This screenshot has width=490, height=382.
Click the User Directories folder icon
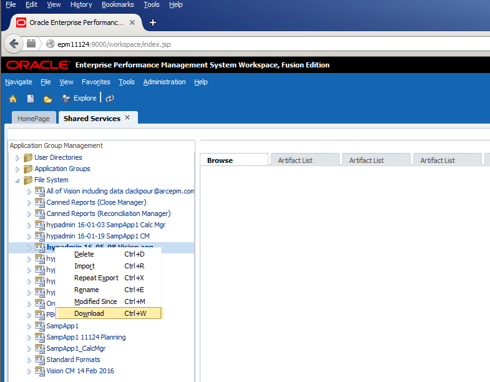coord(28,157)
